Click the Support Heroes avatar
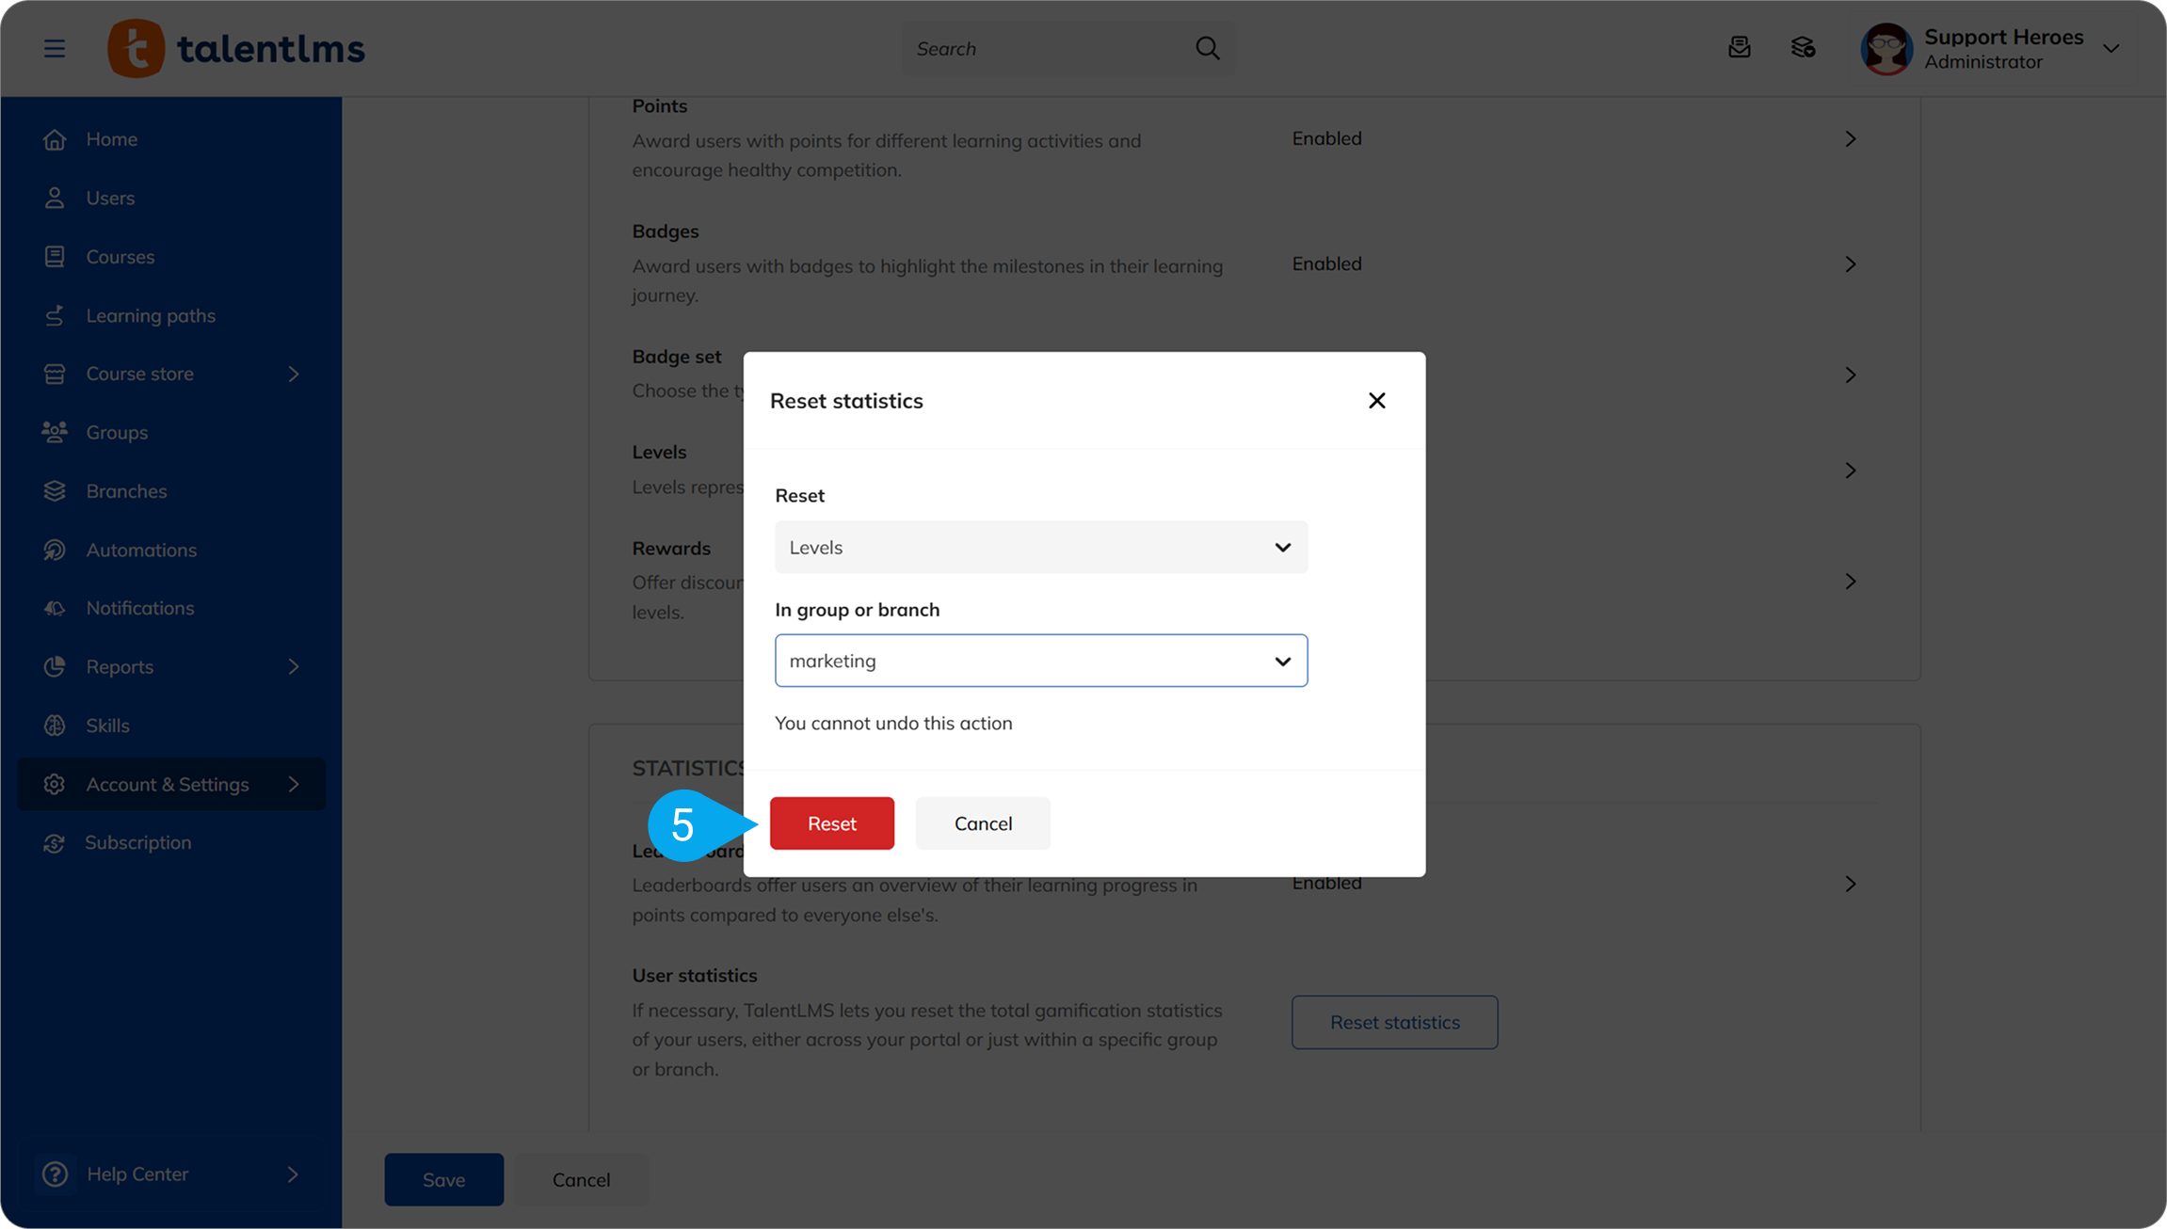Viewport: 2167px width, 1229px height. coord(1886,49)
